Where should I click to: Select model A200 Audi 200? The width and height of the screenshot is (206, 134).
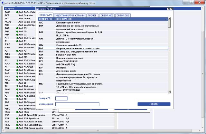tap(20, 57)
